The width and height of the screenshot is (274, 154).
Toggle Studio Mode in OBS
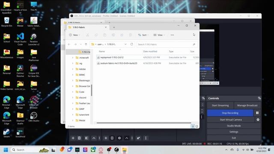pyautogui.click(x=234, y=126)
